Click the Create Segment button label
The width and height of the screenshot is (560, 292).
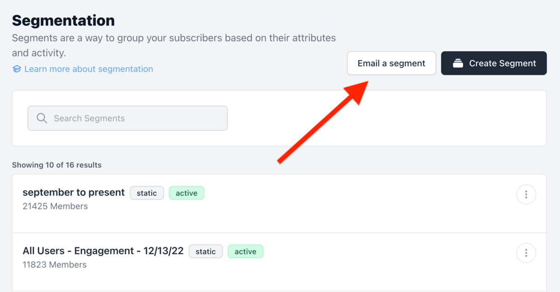[x=503, y=63]
